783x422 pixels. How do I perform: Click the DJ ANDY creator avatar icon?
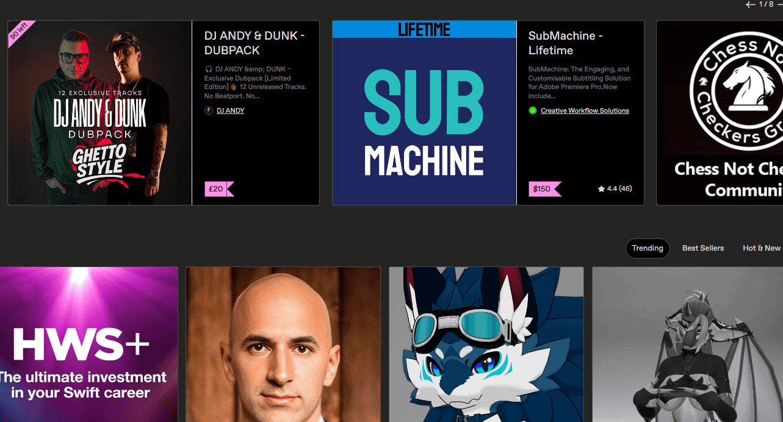209,110
